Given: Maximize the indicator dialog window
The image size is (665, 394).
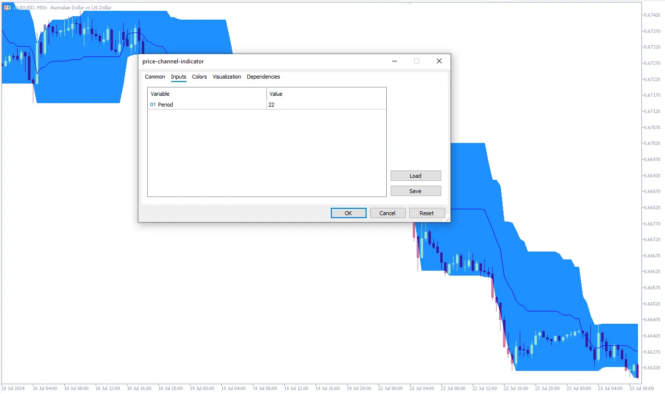Looking at the screenshot, I should click(x=417, y=61).
